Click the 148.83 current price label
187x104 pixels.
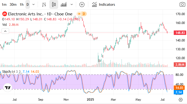click(180, 33)
